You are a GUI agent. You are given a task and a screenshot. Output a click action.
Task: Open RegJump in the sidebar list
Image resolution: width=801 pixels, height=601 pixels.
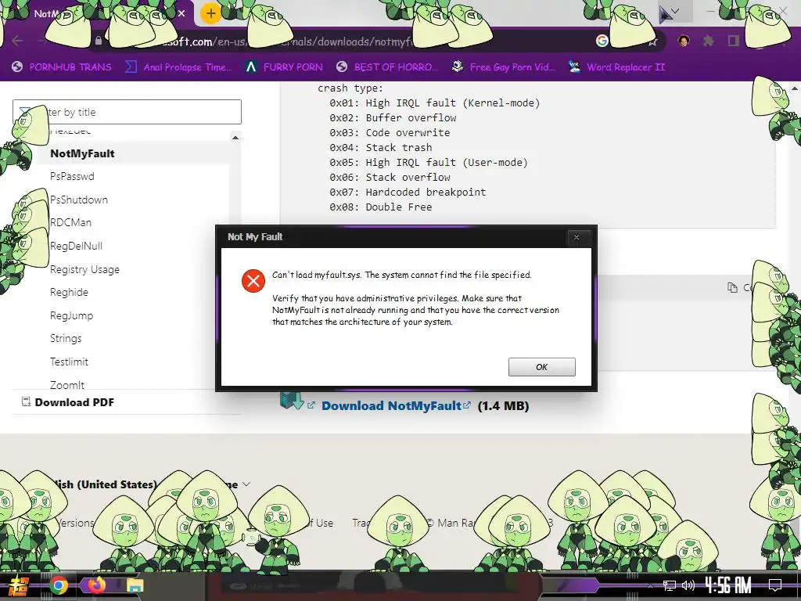tap(71, 315)
